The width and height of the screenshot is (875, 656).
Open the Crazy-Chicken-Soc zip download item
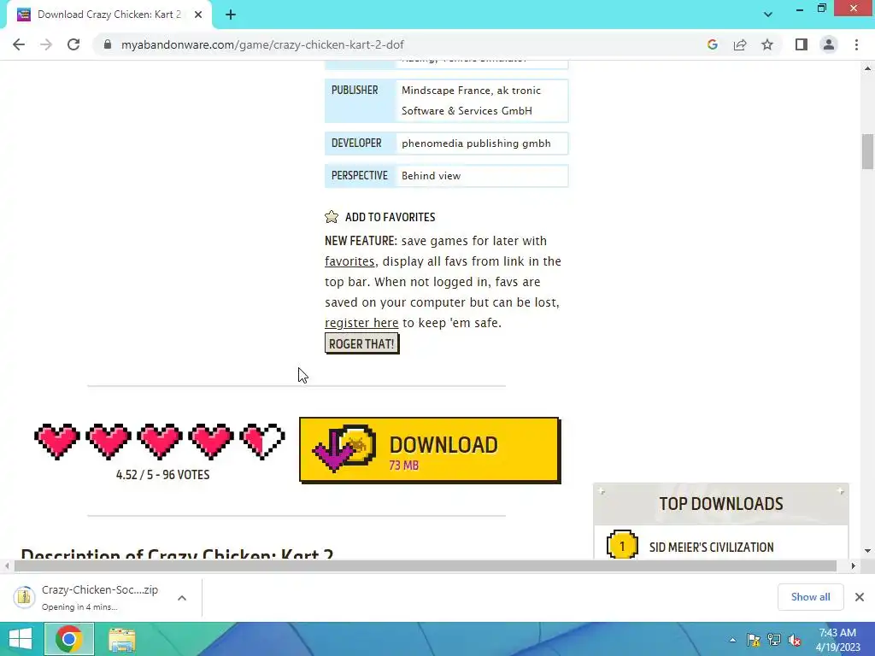pyautogui.click(x=88, y=597)
